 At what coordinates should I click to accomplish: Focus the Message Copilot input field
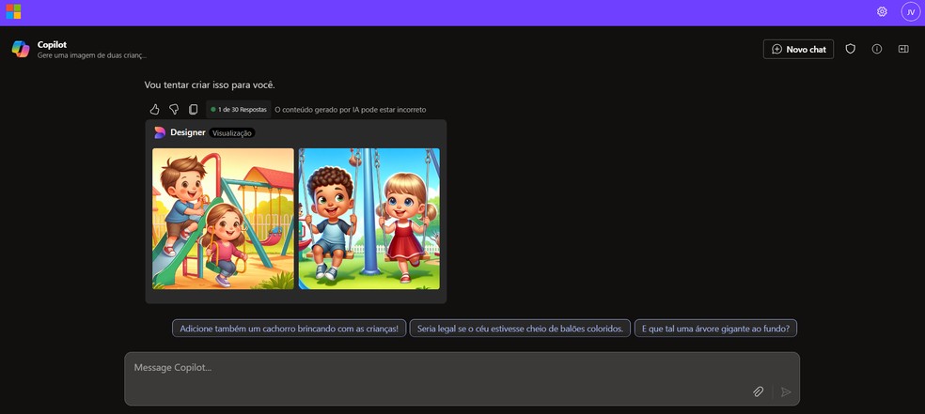pyautogui.click(x=462, y=378)
